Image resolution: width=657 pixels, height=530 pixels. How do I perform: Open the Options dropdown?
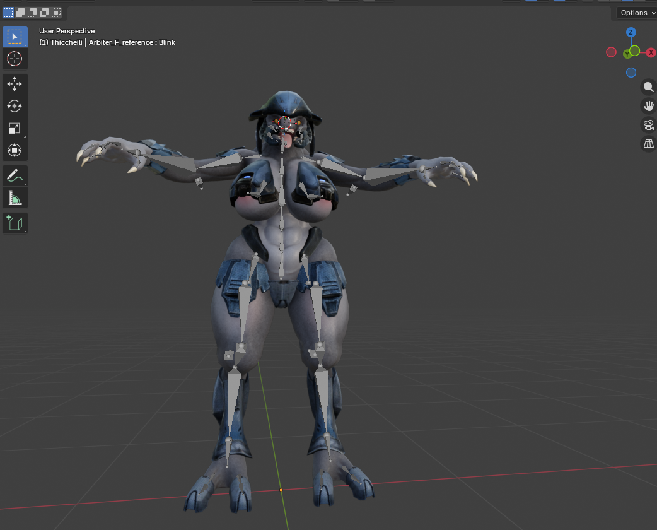coord(637,13)
